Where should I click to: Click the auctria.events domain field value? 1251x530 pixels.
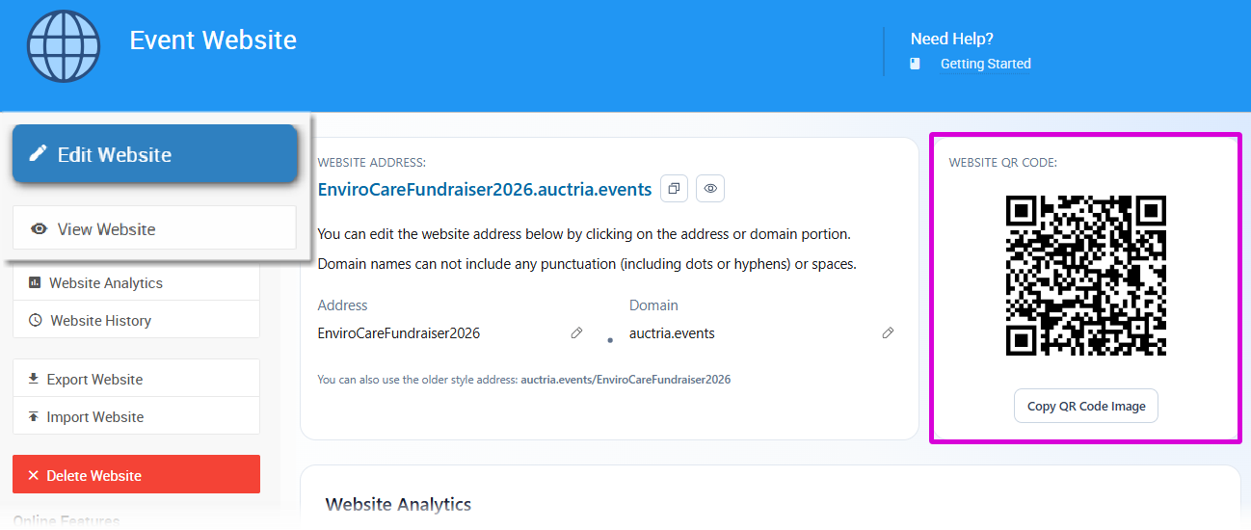tap(672, 333)
